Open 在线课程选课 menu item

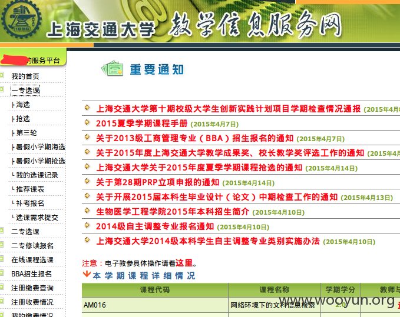[x=32, y=260]
